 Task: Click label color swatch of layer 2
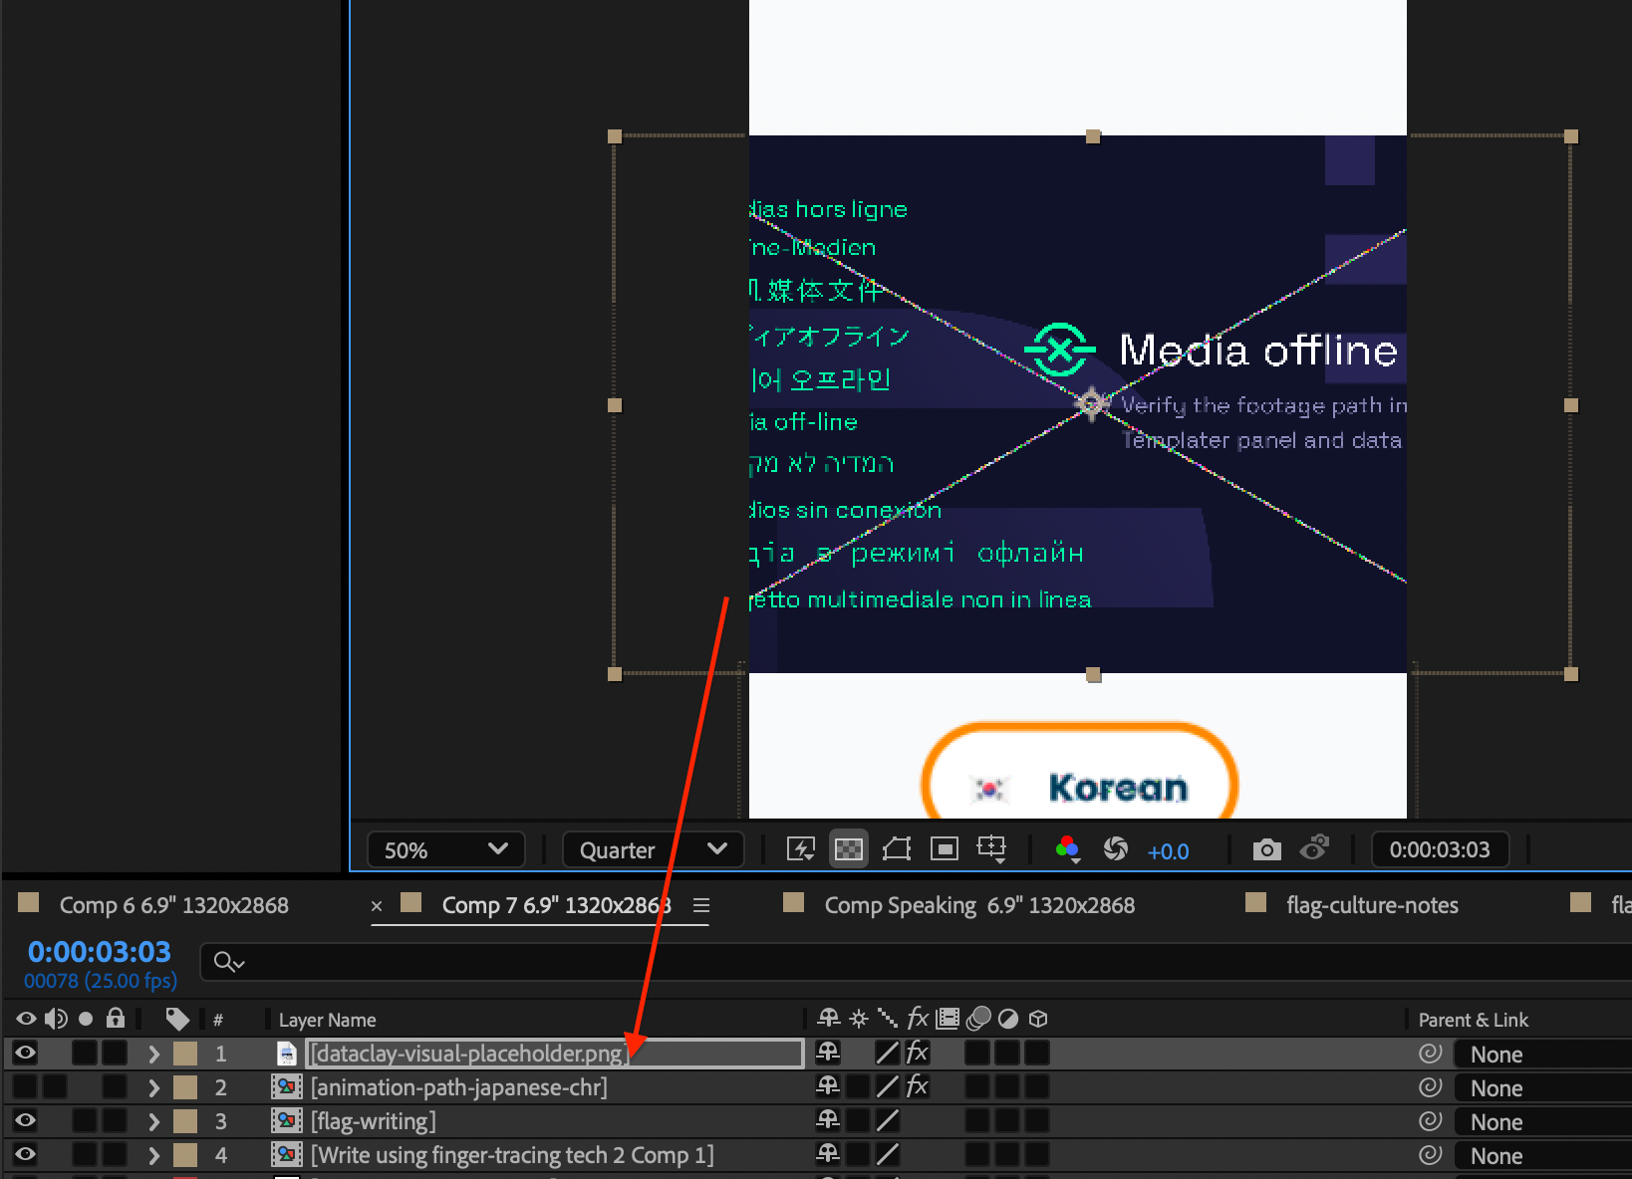pos(185,1087)
